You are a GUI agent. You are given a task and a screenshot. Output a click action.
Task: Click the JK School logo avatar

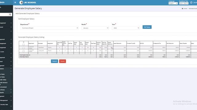click(21, 2)
